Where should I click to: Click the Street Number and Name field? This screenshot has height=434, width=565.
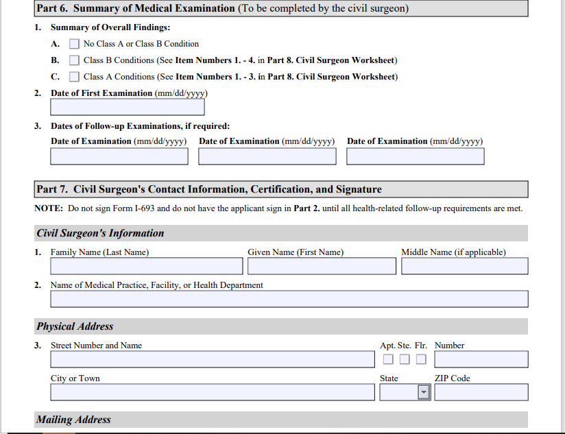(213, 359)
